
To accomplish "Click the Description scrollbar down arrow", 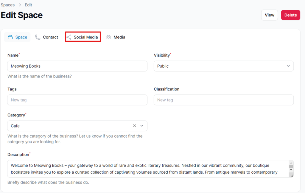I will [x=291, y=170].
